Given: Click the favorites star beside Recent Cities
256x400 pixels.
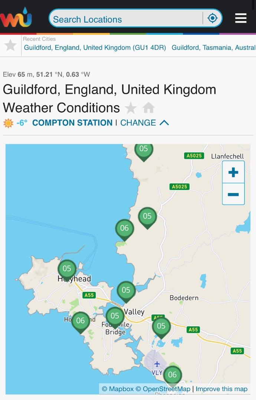Looking at the screenshot, I should coord(10,46).
